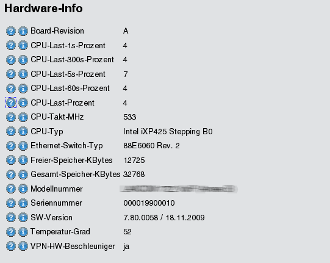
Task: Click the Seriennummer value 000019900010
Action: click(x=149, y=203)
